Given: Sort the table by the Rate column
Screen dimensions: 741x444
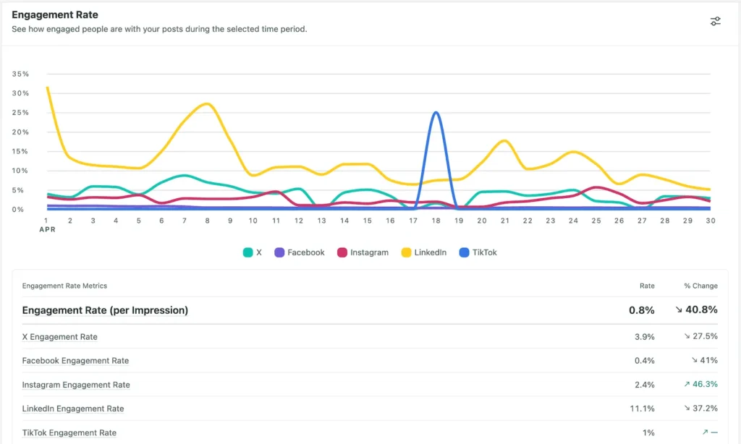Looking at the screenshot, I should 647,286.
